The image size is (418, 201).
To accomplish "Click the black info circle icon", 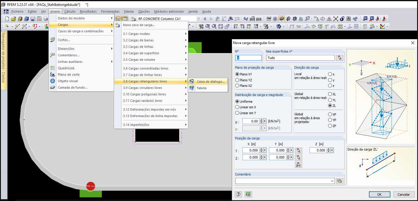I will [342, 19].
